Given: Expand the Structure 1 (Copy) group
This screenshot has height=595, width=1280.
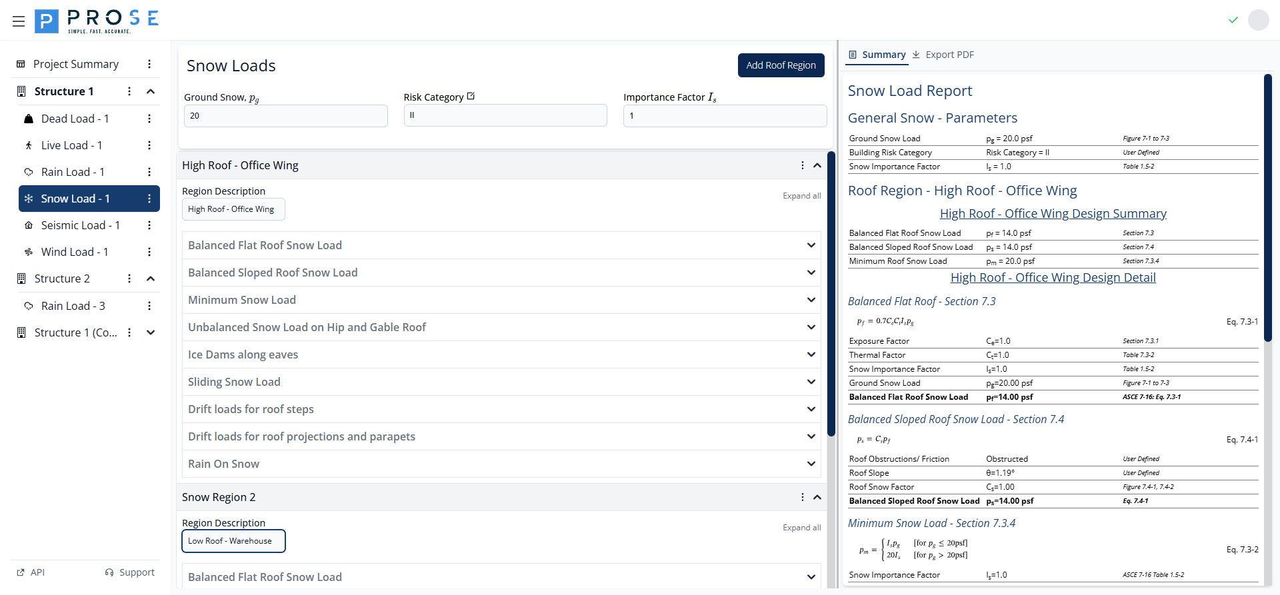Looking at the screenshot, I should pos(151,332).
